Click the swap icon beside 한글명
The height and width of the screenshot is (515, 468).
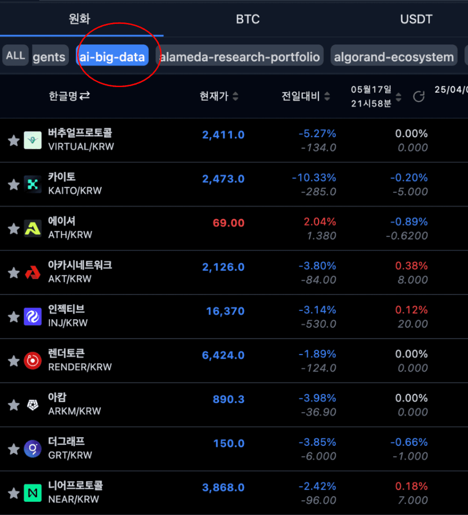(x=84, y=96)
